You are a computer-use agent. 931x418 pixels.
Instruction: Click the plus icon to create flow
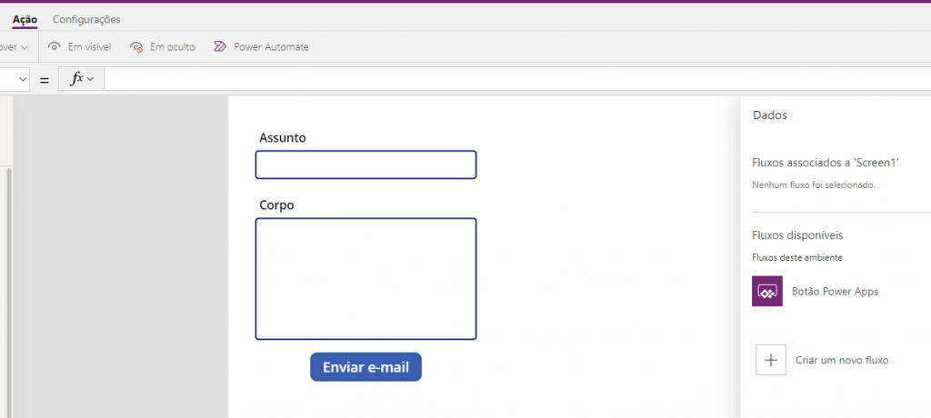tap(771, 360)
